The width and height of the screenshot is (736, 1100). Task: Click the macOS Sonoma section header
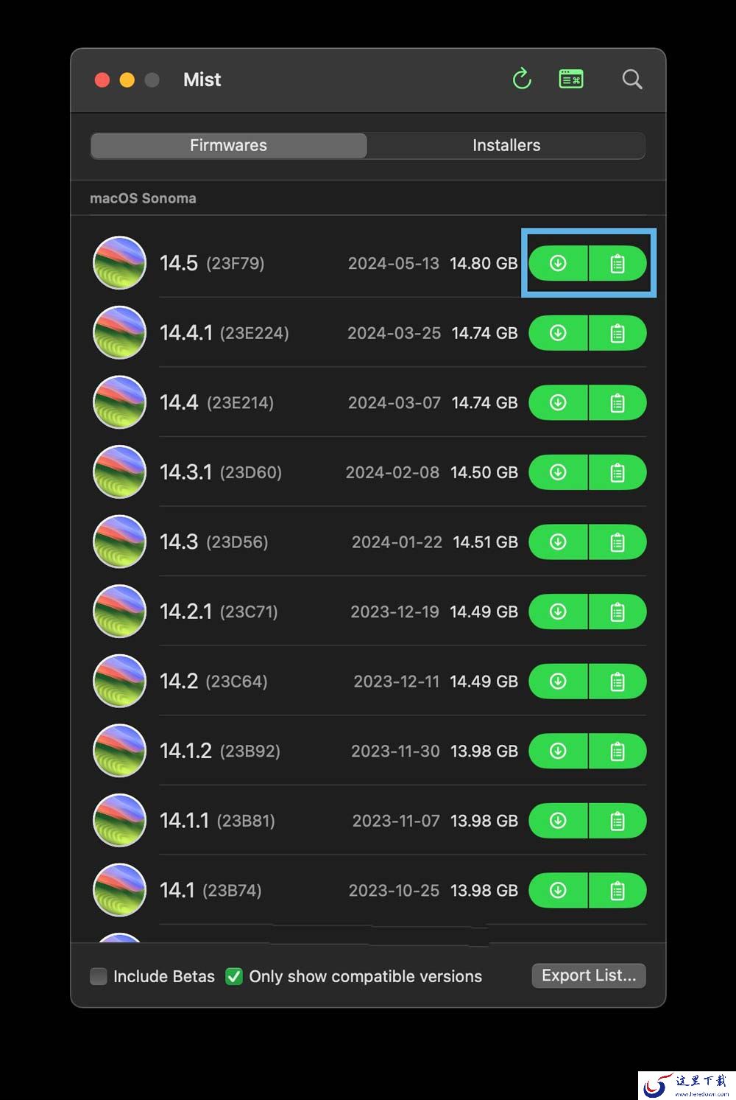tap(143, 198)
